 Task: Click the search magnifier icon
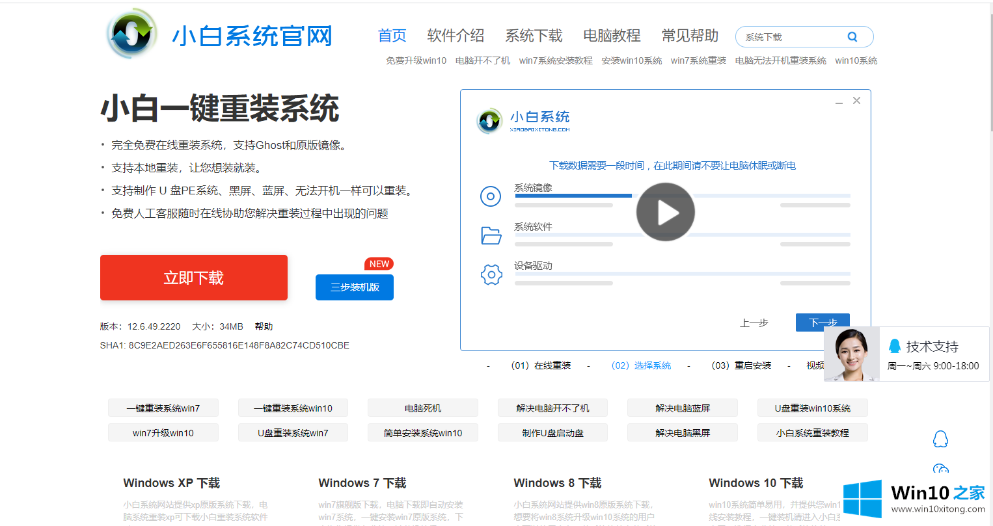click(x=852, y=37)
